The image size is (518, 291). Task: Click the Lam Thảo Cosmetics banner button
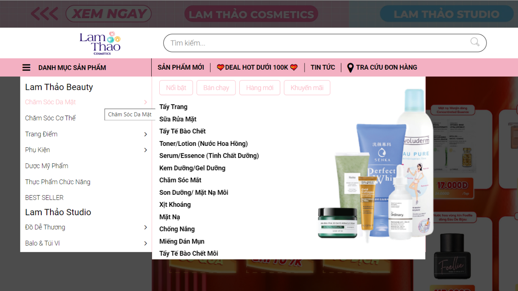251,14
